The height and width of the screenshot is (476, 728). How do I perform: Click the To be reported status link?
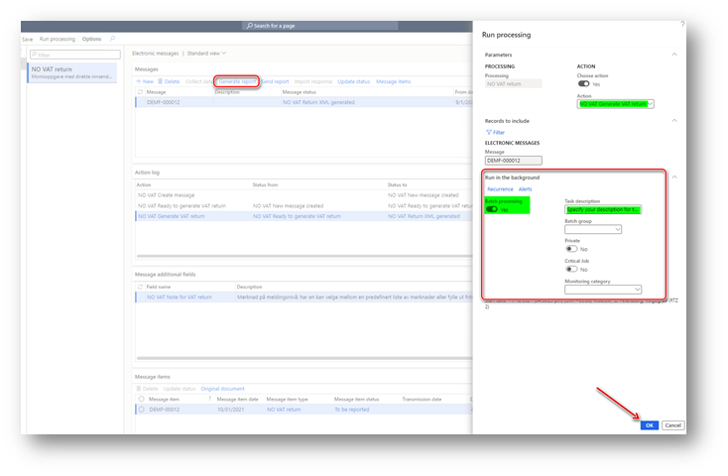352,410
